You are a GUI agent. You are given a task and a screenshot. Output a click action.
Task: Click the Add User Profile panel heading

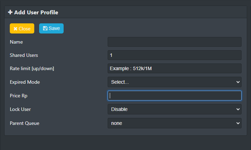coord(36,12)
